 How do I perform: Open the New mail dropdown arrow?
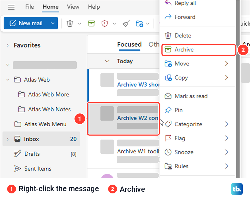[53, 23]
